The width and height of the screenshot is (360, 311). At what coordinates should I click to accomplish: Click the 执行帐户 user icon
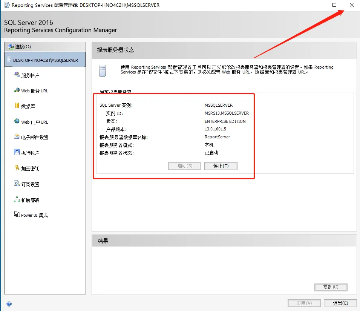click(x=17, y=152)
